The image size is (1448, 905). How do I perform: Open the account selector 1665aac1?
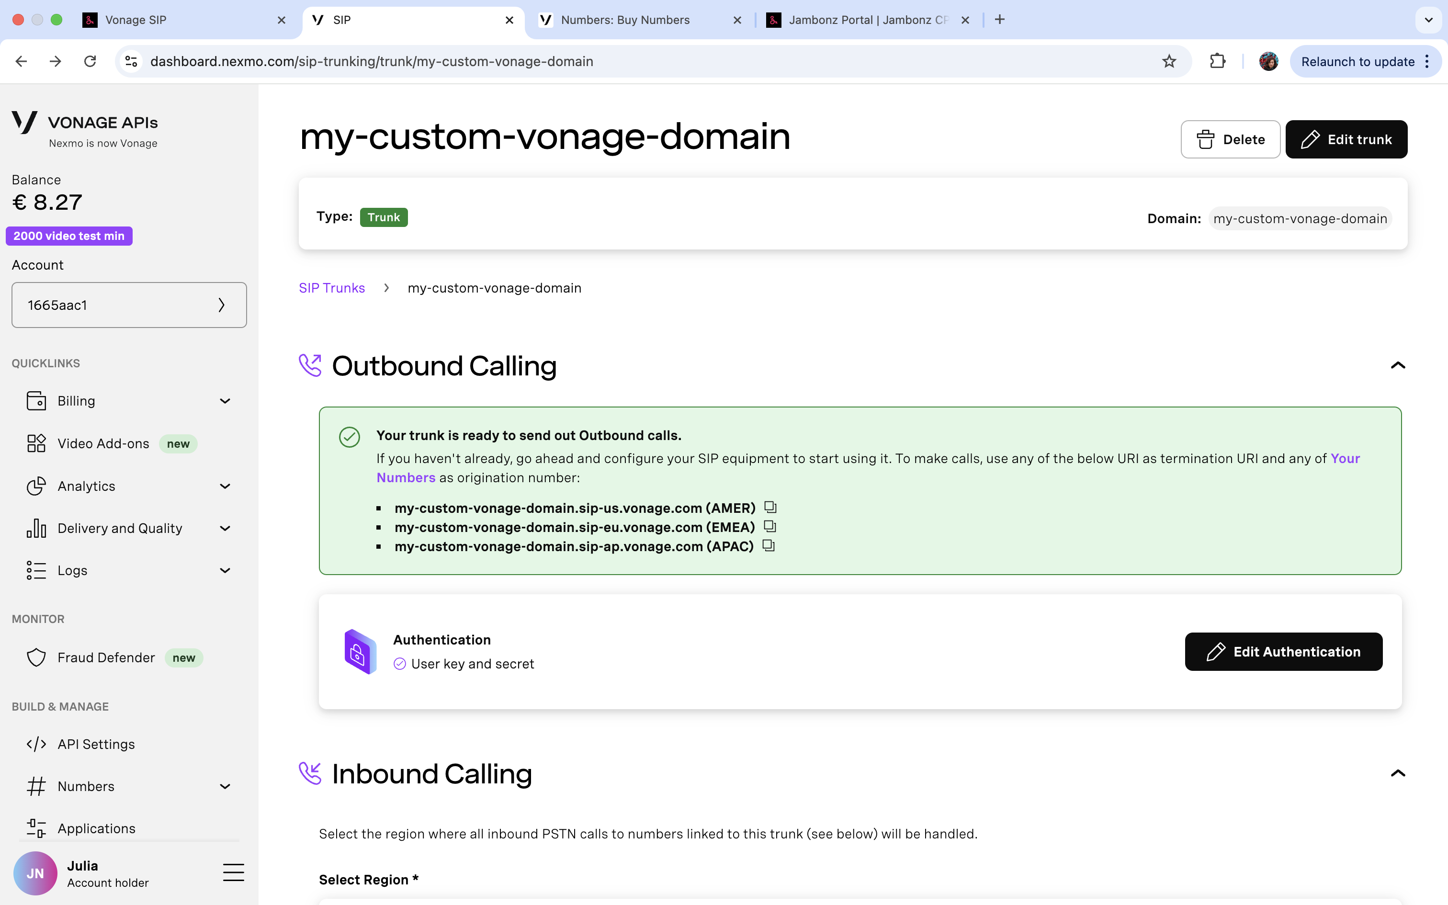tap(129, 305)
